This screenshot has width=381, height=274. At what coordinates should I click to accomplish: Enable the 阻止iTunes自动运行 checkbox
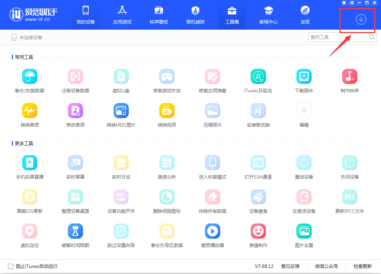[11, 266]
